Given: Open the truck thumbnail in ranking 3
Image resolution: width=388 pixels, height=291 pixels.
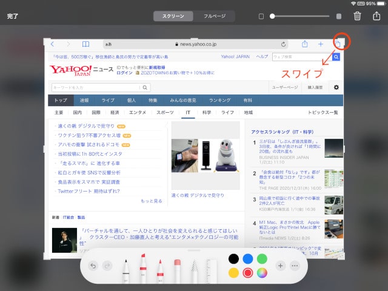Looking at the screenshot, I should pos(333,205).
